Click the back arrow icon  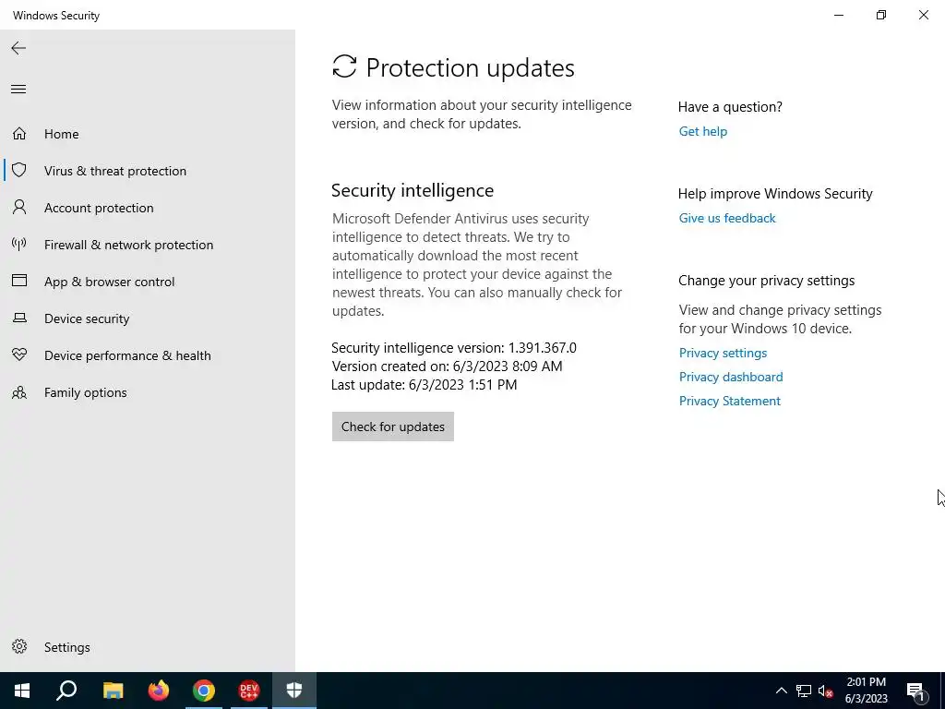pyautogui.click(x=18, y=48)
